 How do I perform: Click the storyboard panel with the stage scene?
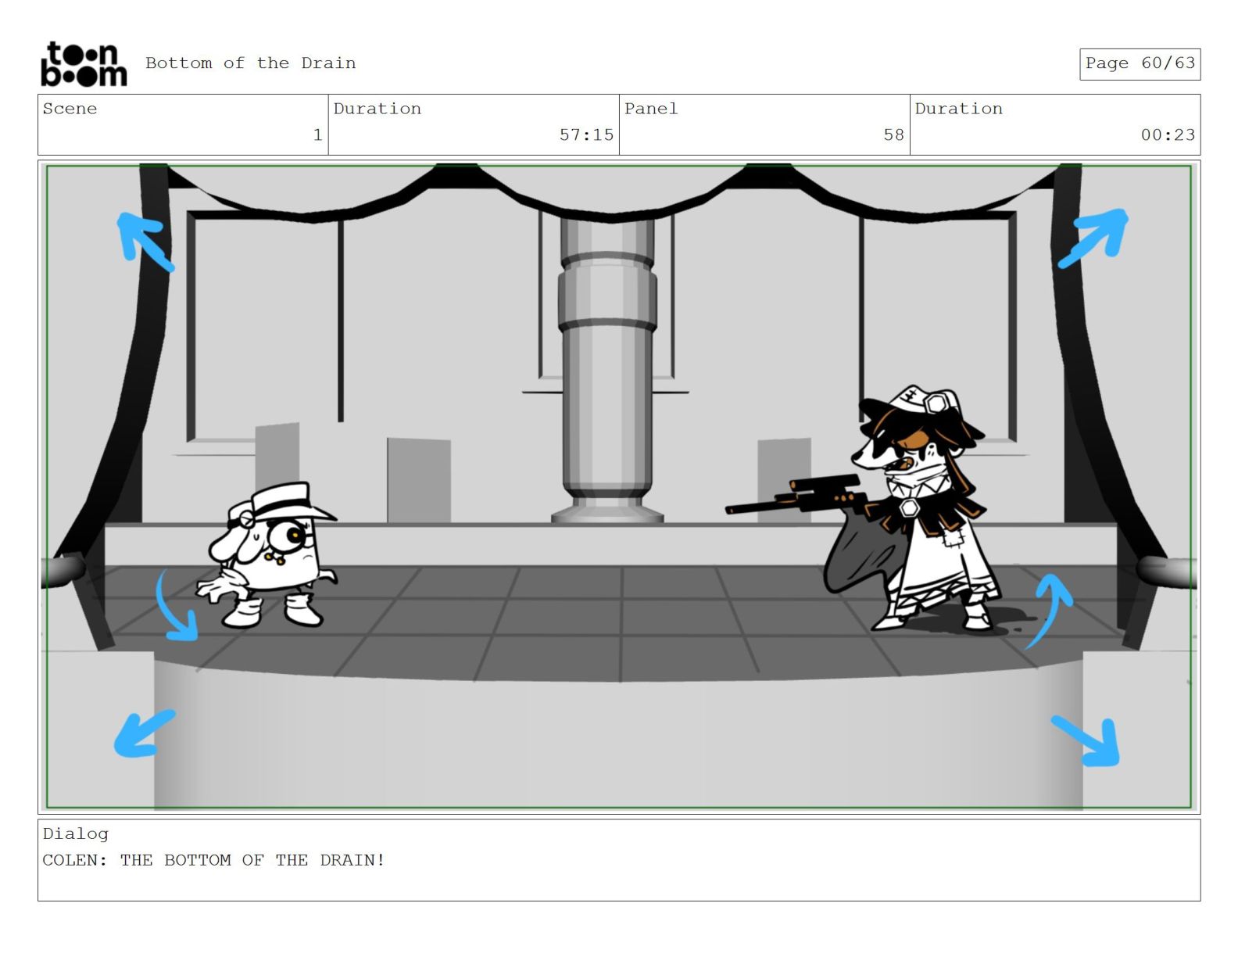click(619, 487)
